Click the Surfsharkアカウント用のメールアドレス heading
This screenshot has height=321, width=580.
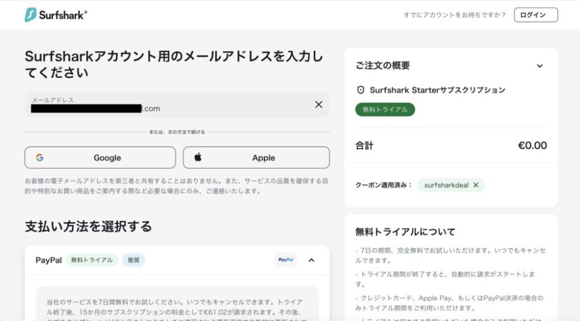174,64
